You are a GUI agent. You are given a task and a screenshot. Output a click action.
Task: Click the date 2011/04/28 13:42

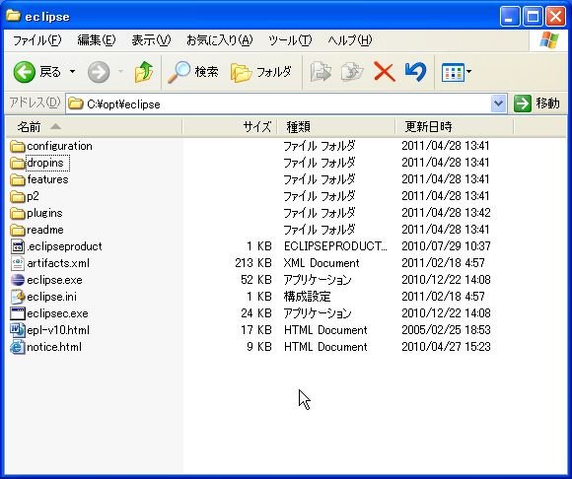(x=446, y=213)
